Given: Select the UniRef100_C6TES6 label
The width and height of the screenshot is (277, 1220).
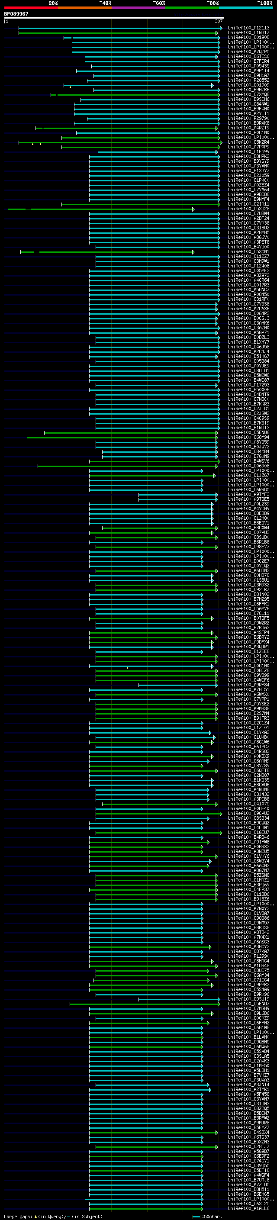Looking at the screenshot, I should pos(248,56).
